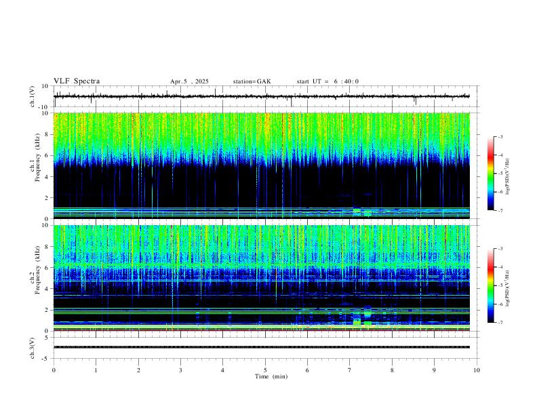Image resolution: width=537 pixels, height=415 pixels.
Task: Click the "4" kHz tick on ch.1 spectrogram
Action: [x=47, y=177]
